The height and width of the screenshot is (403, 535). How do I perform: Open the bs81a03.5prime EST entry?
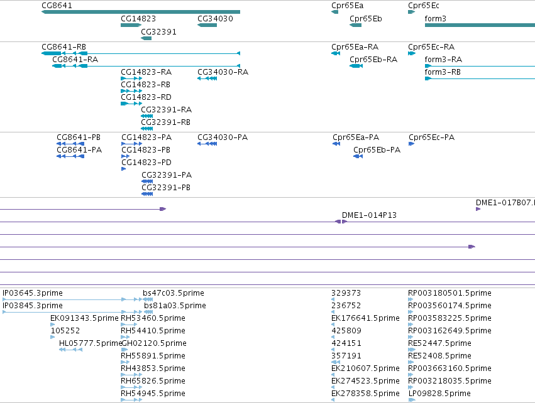pyautogui.click(x=175, y=306)
